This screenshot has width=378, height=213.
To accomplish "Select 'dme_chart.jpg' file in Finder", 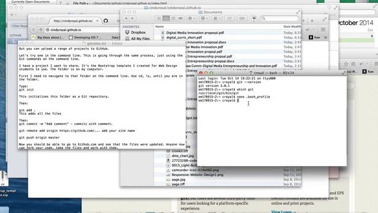I will tap(183, 156).
